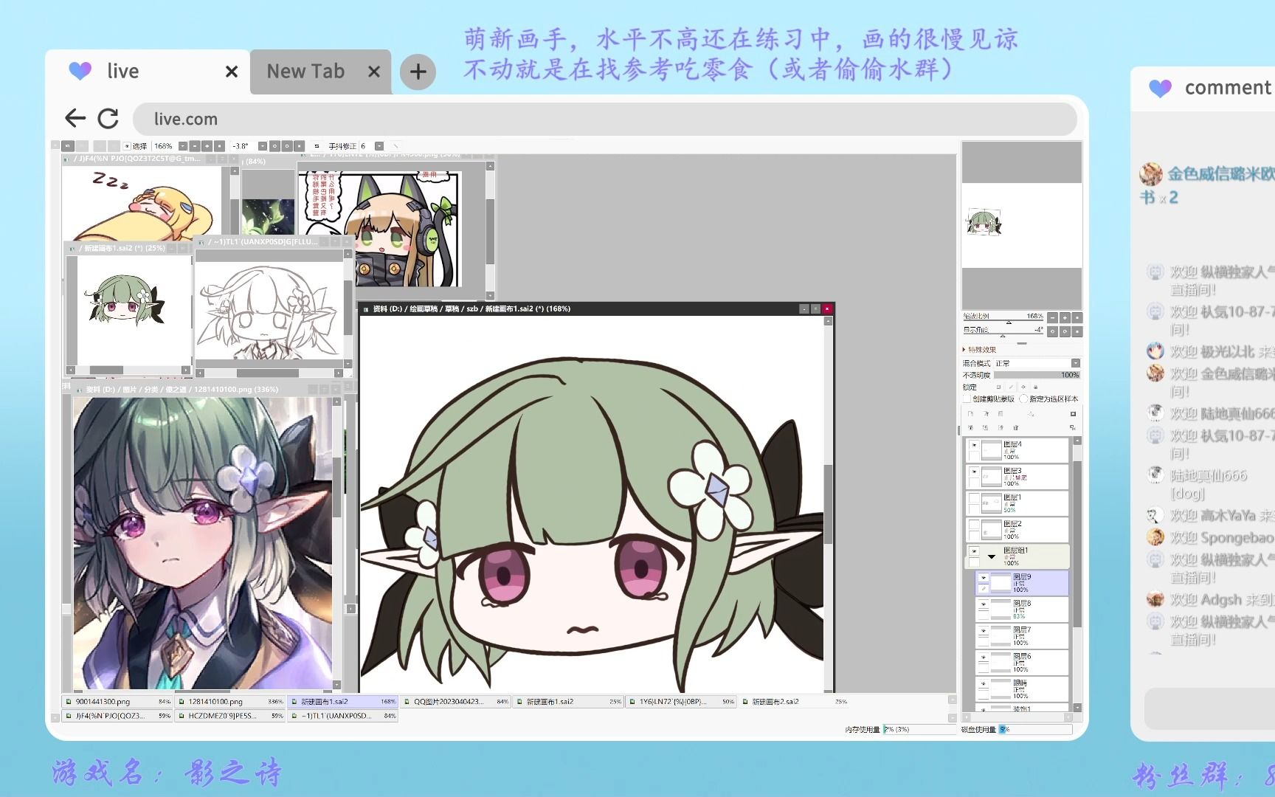1275x797 pixels.
Task: Toggle the 选择 checkbox in top toolbar
Action: 127,146
